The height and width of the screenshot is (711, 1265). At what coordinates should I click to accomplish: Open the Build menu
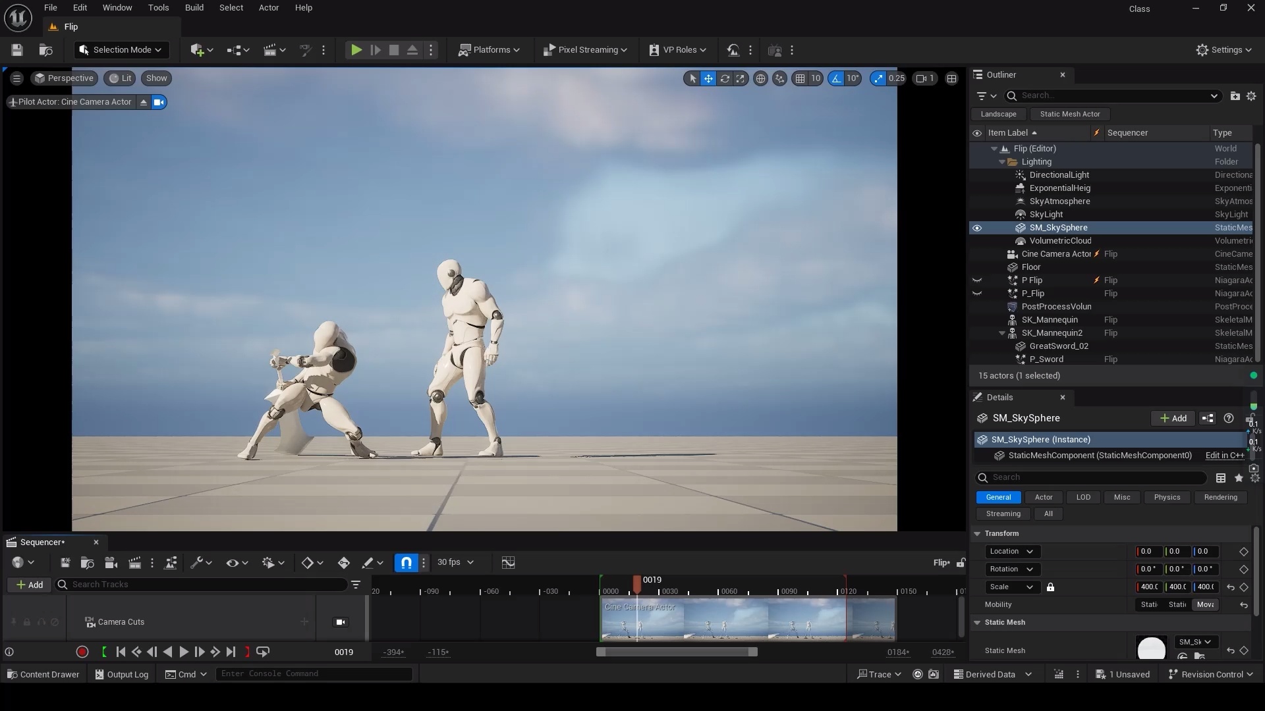click(x=194, y=7)
